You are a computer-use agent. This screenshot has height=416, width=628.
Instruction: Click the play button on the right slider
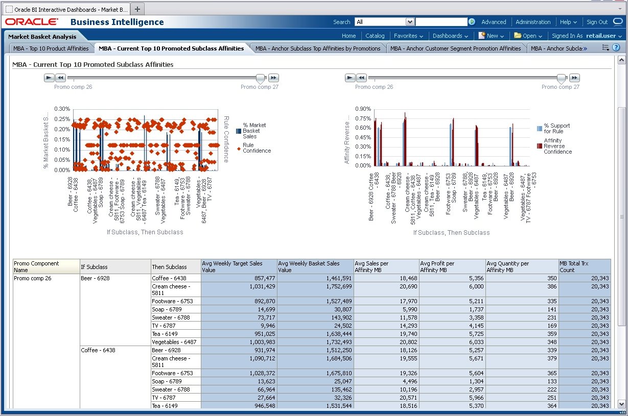(x=350, y=77)
